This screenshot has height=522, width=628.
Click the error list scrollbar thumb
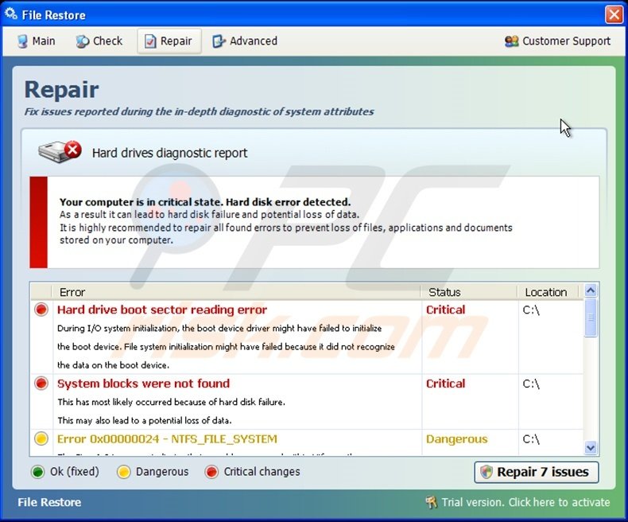591,317
